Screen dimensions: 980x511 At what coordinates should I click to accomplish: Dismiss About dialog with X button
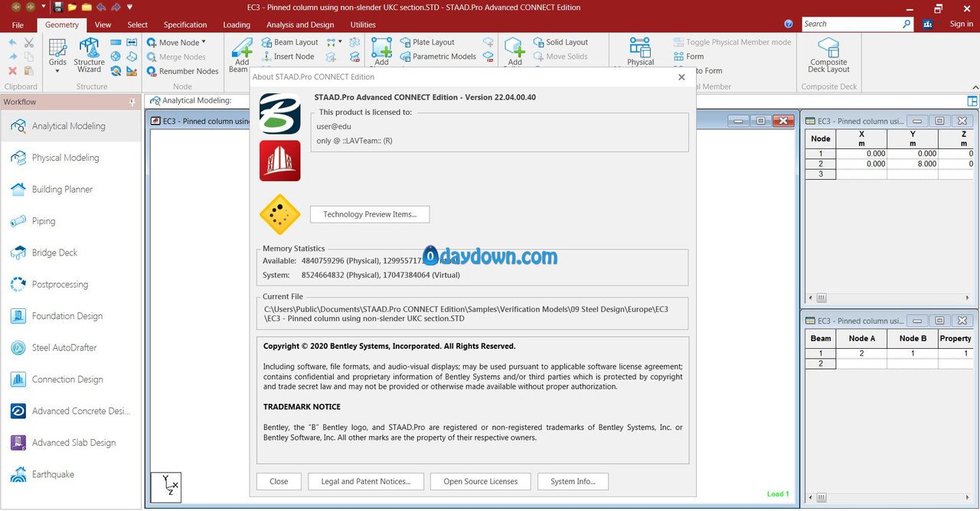tap(681, 76)
